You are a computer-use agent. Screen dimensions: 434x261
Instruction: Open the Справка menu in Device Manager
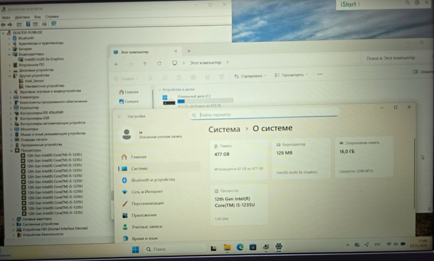52,17
